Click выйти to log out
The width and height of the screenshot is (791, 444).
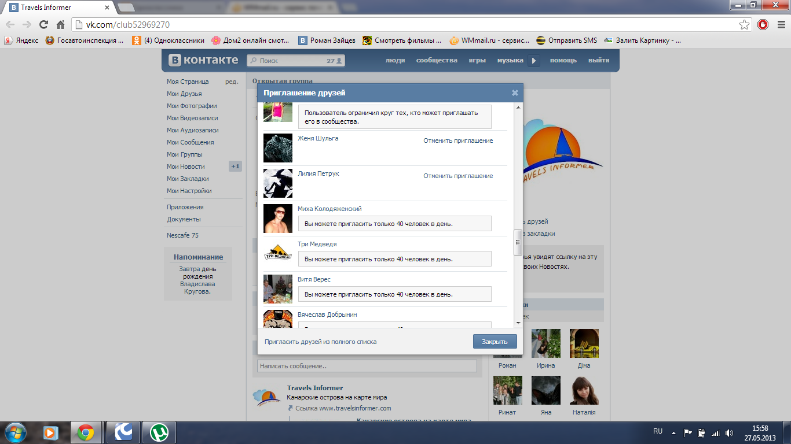point(599,60)
